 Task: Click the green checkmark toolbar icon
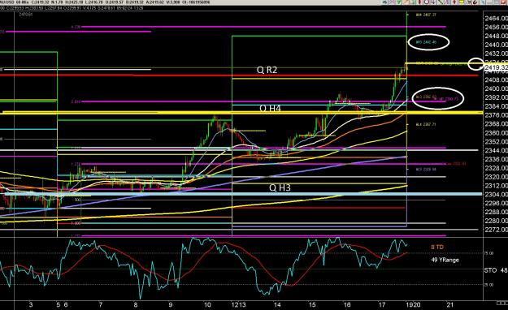click(399, 2)
